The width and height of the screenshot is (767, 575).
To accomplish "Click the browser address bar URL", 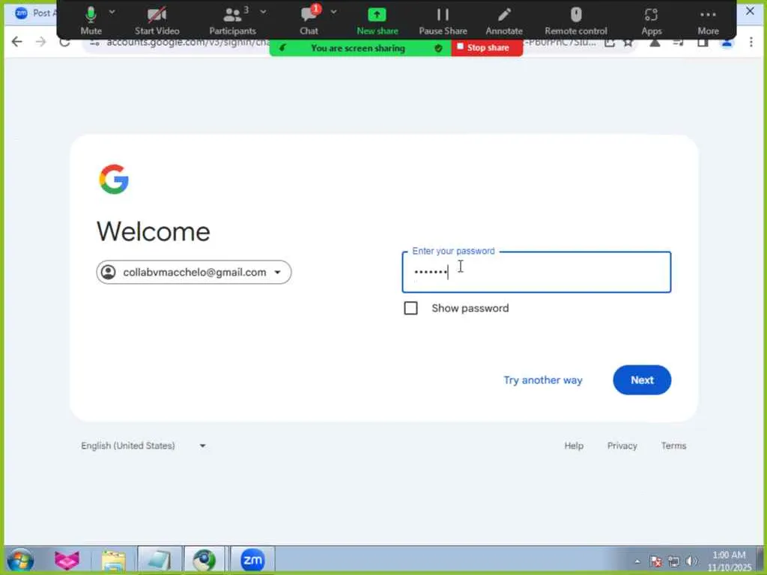I will (x=188, y=43).
